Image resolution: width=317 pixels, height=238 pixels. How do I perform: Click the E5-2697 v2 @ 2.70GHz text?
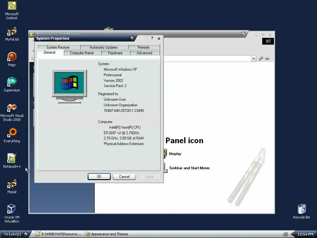click(121, 133)
